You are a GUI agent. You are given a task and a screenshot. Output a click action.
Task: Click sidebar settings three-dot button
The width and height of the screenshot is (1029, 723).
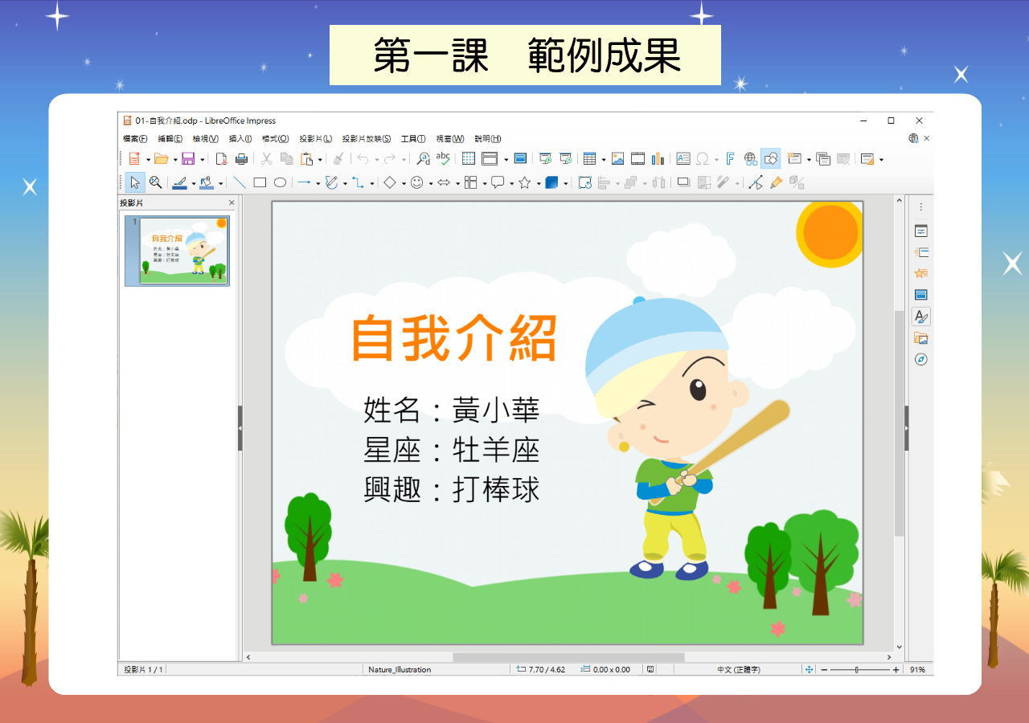pos(921,206)
